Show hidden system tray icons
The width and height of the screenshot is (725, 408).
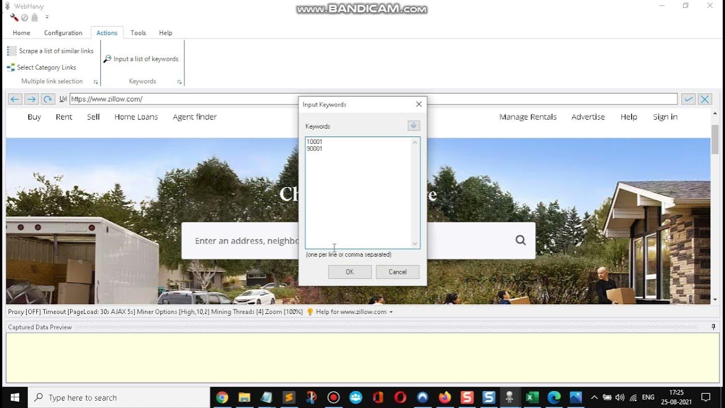[x=594, y=397]
